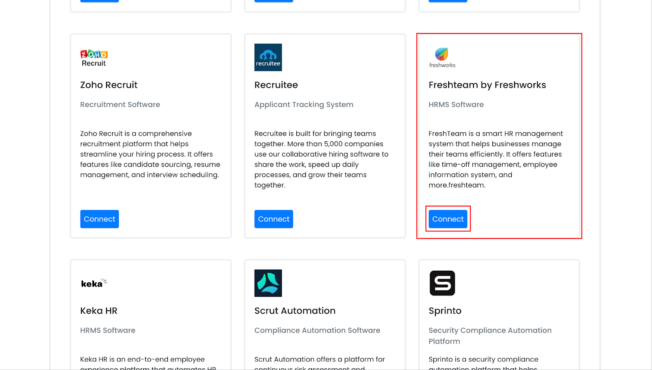The height and width of the screenshot is (370, 652).
Task: Click the Recruitee logo icon
Action: coord(268,57)
